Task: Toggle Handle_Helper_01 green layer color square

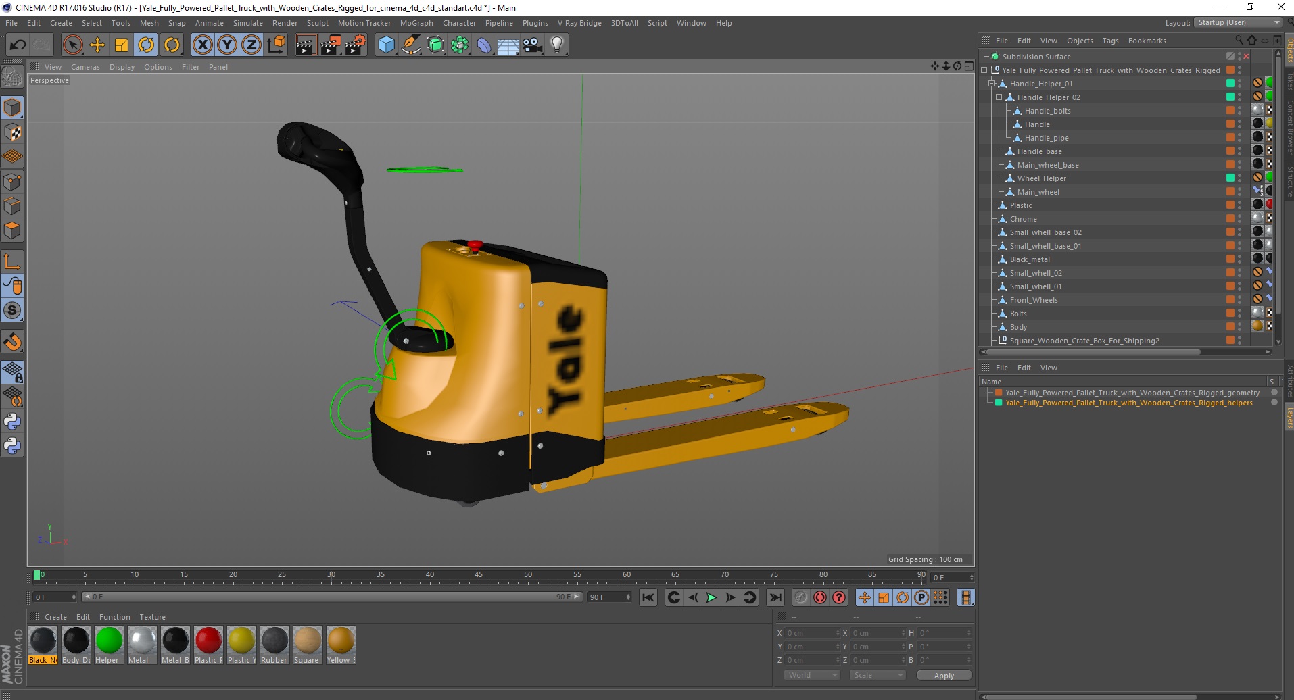Action: pos(1230,84)
